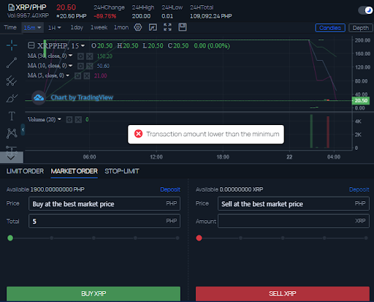Click the 20.50 current price label on axis
Screen dimensions: 374x302
coord(361,101)
